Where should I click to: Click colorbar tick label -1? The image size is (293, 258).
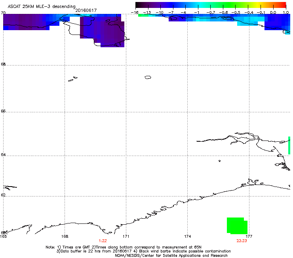(x=196, y=13)
